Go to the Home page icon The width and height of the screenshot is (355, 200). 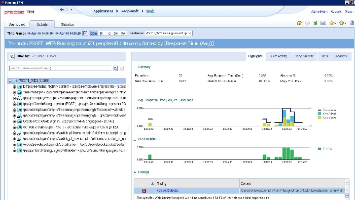[299, 23]
